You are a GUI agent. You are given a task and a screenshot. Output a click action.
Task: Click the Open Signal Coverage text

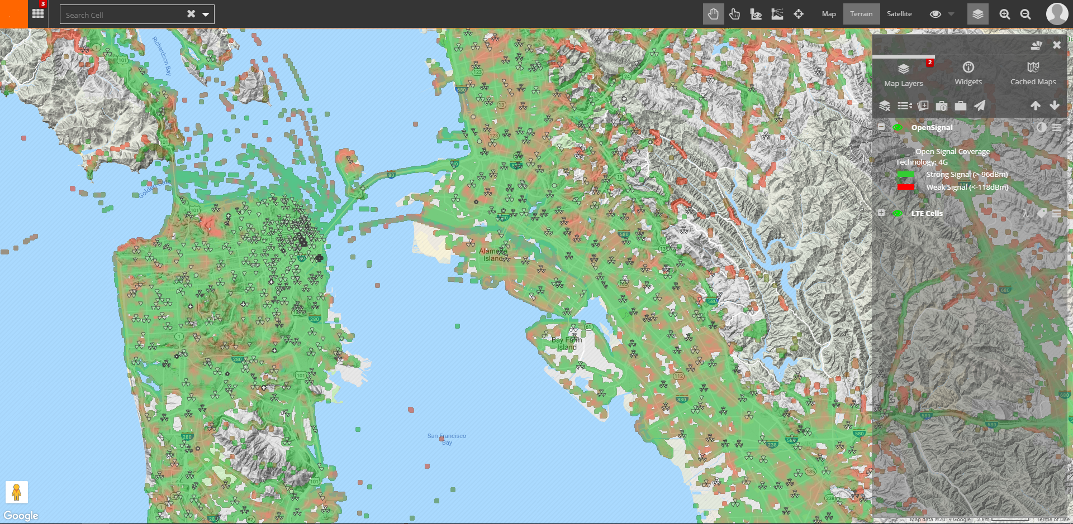click(x=952, y=151)
